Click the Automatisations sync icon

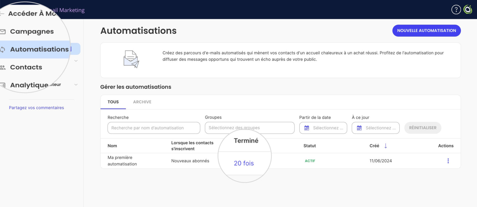click(3, 50)
